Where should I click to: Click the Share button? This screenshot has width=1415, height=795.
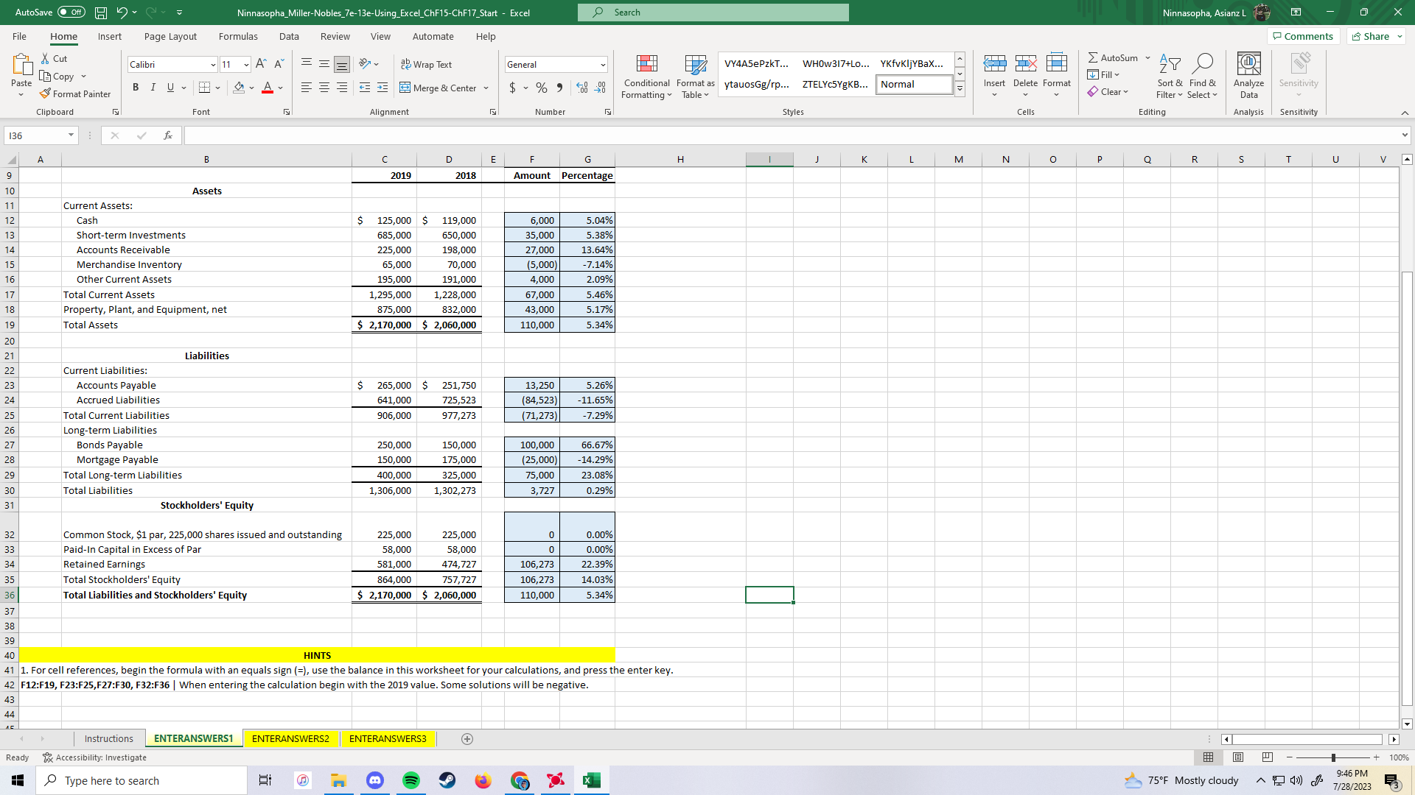click(x=1376, y=36)
